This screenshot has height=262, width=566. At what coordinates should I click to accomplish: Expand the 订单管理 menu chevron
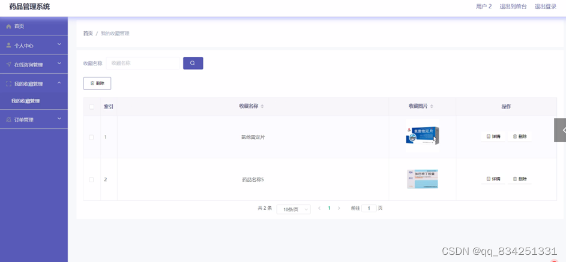pos(59,118)
